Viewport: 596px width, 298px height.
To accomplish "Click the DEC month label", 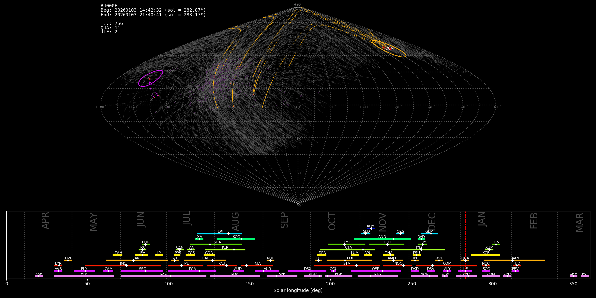I will tap(432, 222).
